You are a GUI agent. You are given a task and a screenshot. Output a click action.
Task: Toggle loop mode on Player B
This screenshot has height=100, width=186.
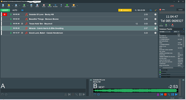(x=98, y=94)
